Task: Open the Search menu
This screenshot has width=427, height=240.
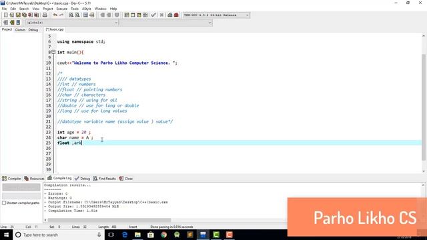Action: pyautogui.click(x=24, y=9)
